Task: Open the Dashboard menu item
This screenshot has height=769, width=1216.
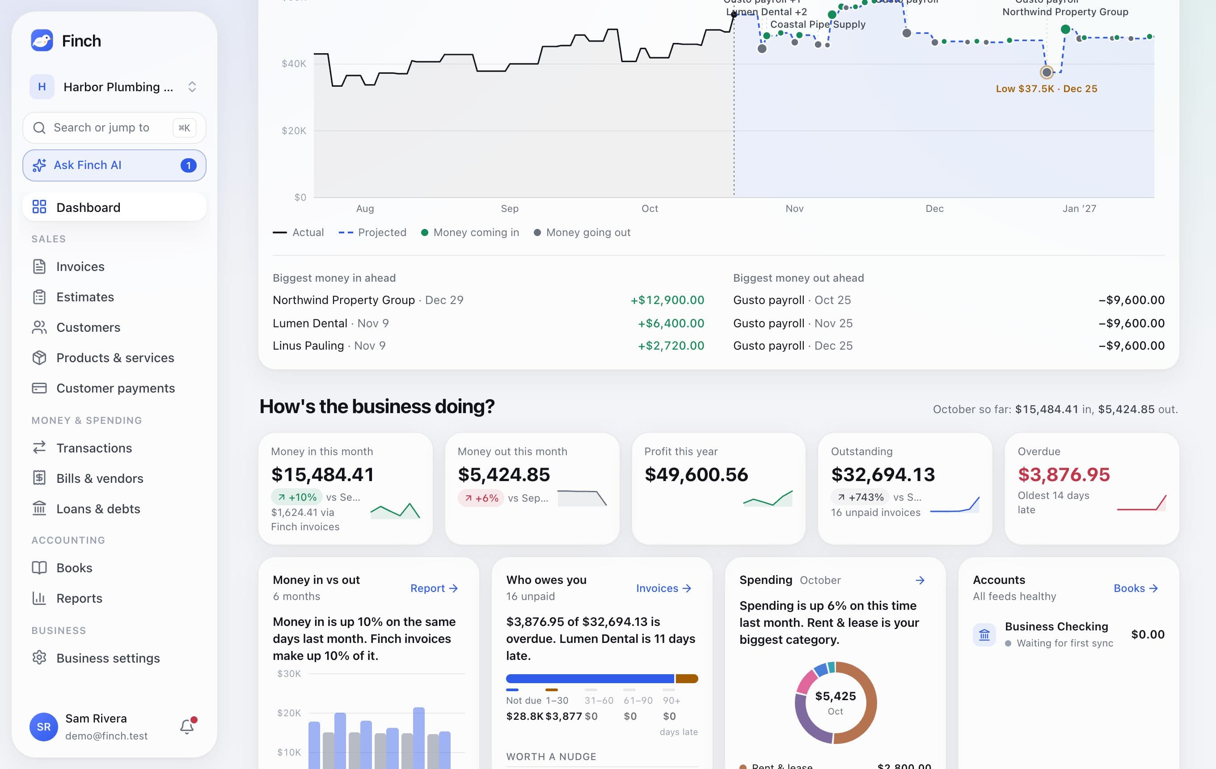Action: pos(114,207)
